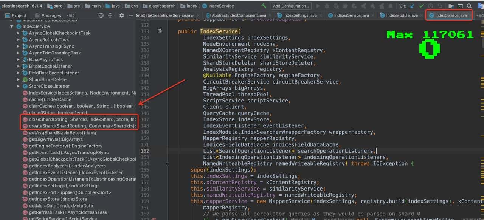Open Project panel settings gear

[x=121, y=15]
